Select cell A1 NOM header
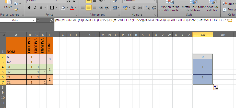 [x=16, y=46]
